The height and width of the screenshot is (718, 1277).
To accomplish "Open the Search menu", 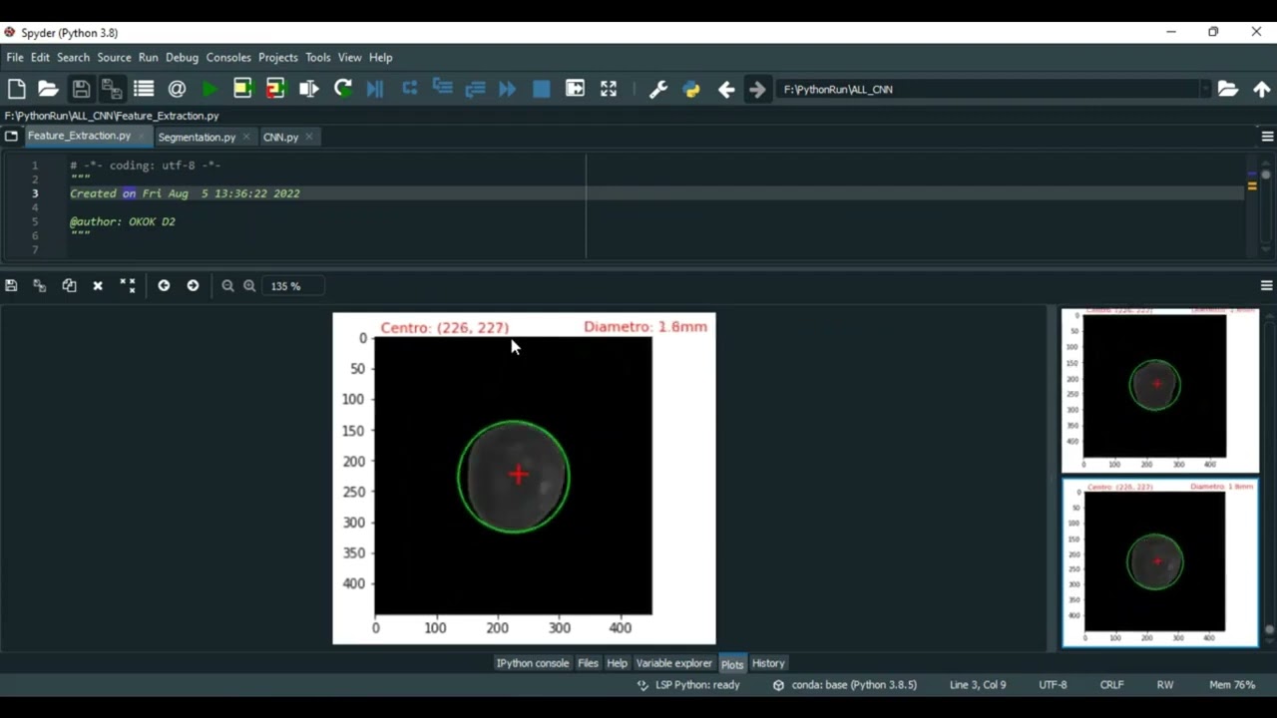I will [73, 57].
